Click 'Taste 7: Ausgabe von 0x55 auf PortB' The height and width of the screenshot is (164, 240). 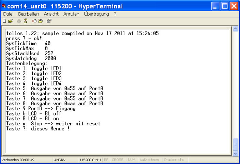coord(55,98)
